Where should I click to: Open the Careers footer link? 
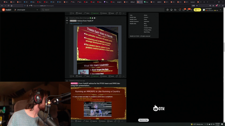point(146,17)
